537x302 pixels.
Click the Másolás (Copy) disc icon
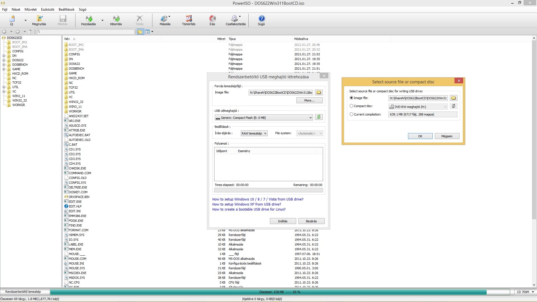click(164, 19)
